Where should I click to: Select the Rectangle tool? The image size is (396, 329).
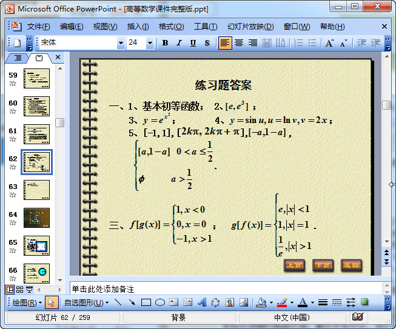[x=146, y=302]
